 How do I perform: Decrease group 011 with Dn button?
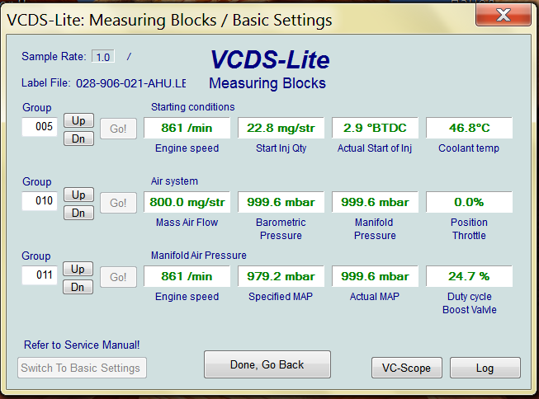point(78,287)
